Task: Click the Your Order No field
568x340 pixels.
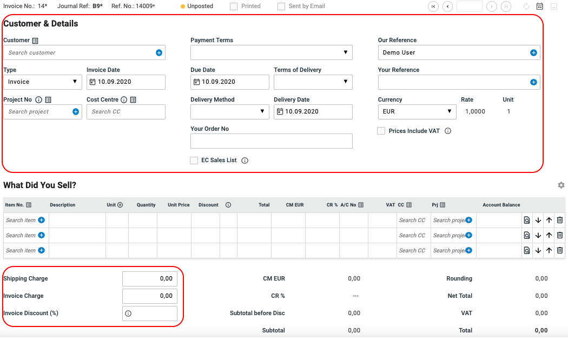Action: coord(271,141)
